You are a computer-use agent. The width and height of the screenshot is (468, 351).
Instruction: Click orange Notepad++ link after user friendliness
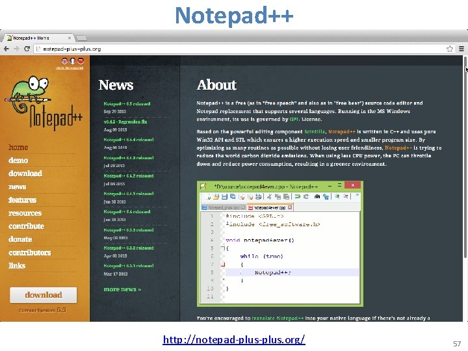[x=398, y=148]
